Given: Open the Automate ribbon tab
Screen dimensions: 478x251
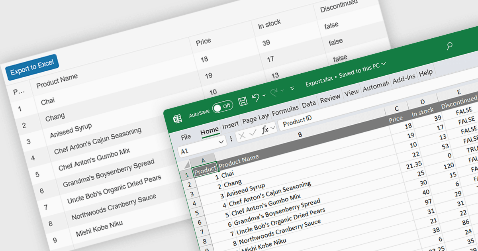Looking at the screenshot, I should tap(376, 86).
